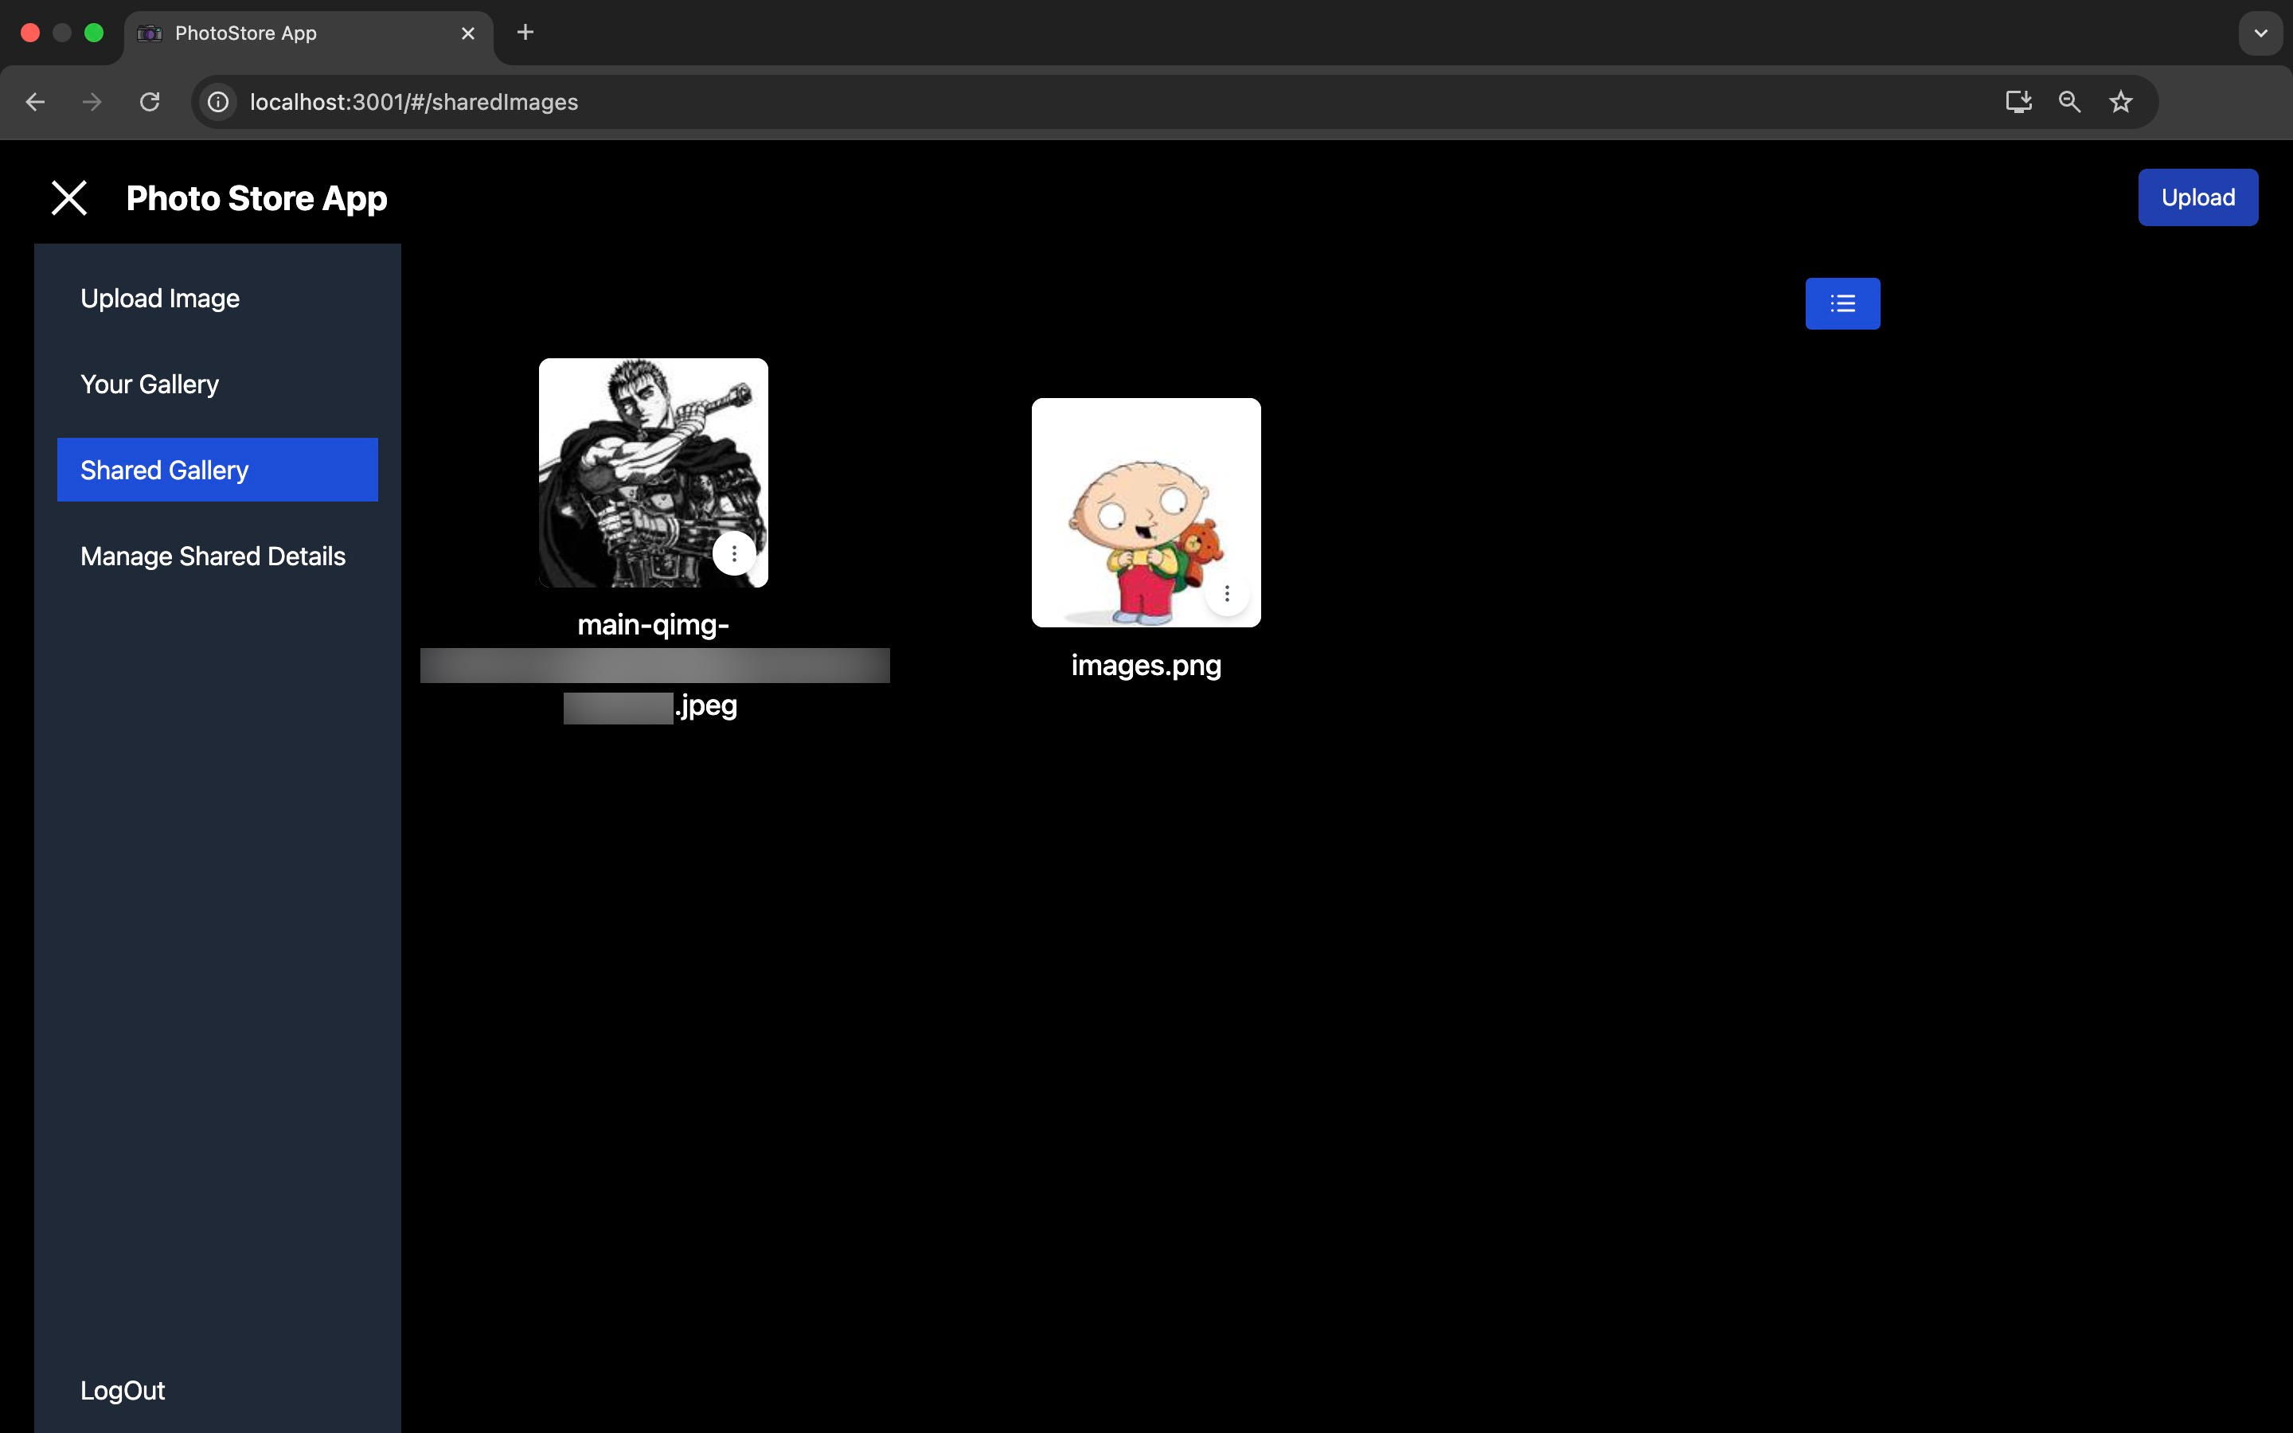
Task: Open Manage Shared Details page
Action: 213,556
